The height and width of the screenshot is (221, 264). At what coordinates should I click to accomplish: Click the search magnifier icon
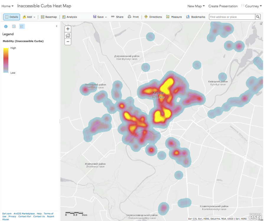258,17
